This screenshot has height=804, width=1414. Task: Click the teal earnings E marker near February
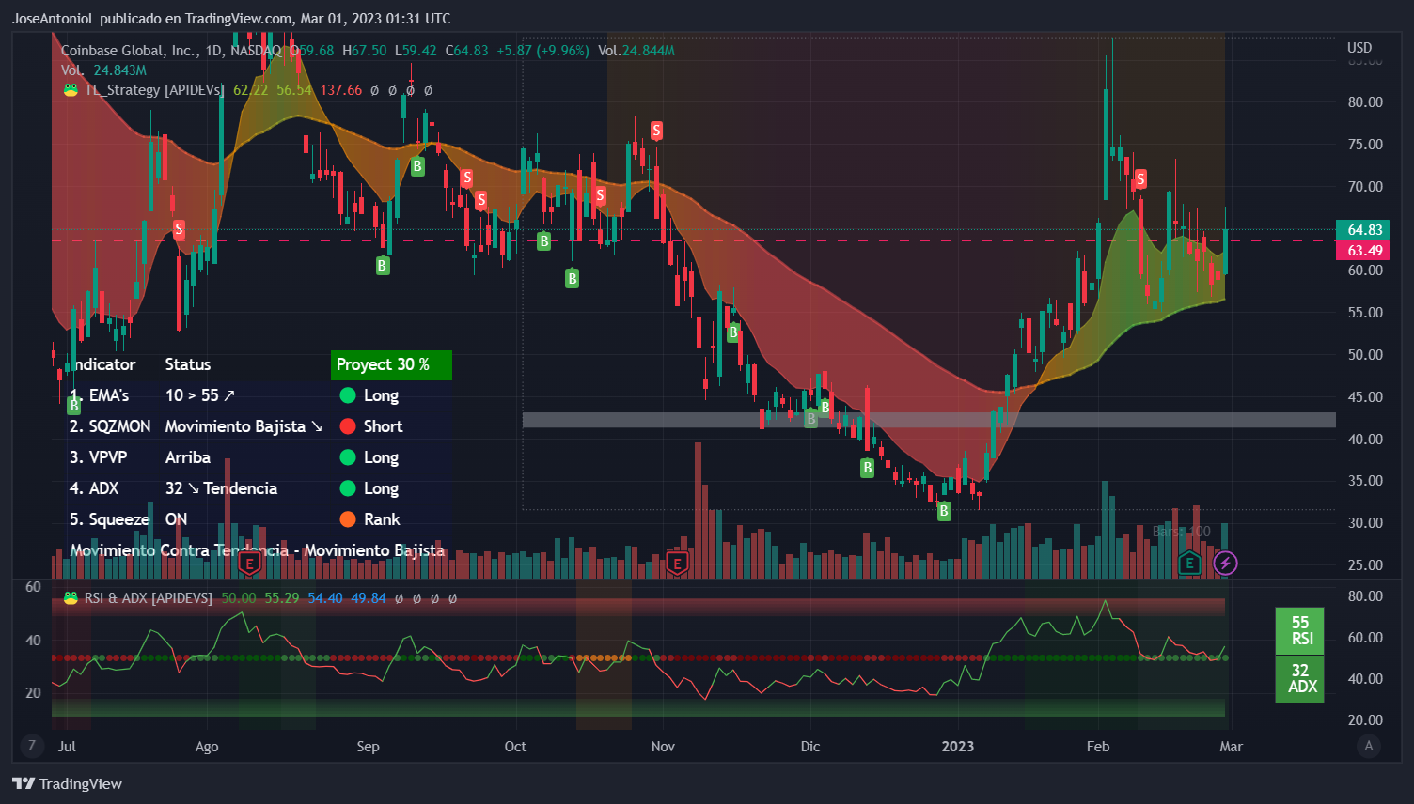point(1189,563)
